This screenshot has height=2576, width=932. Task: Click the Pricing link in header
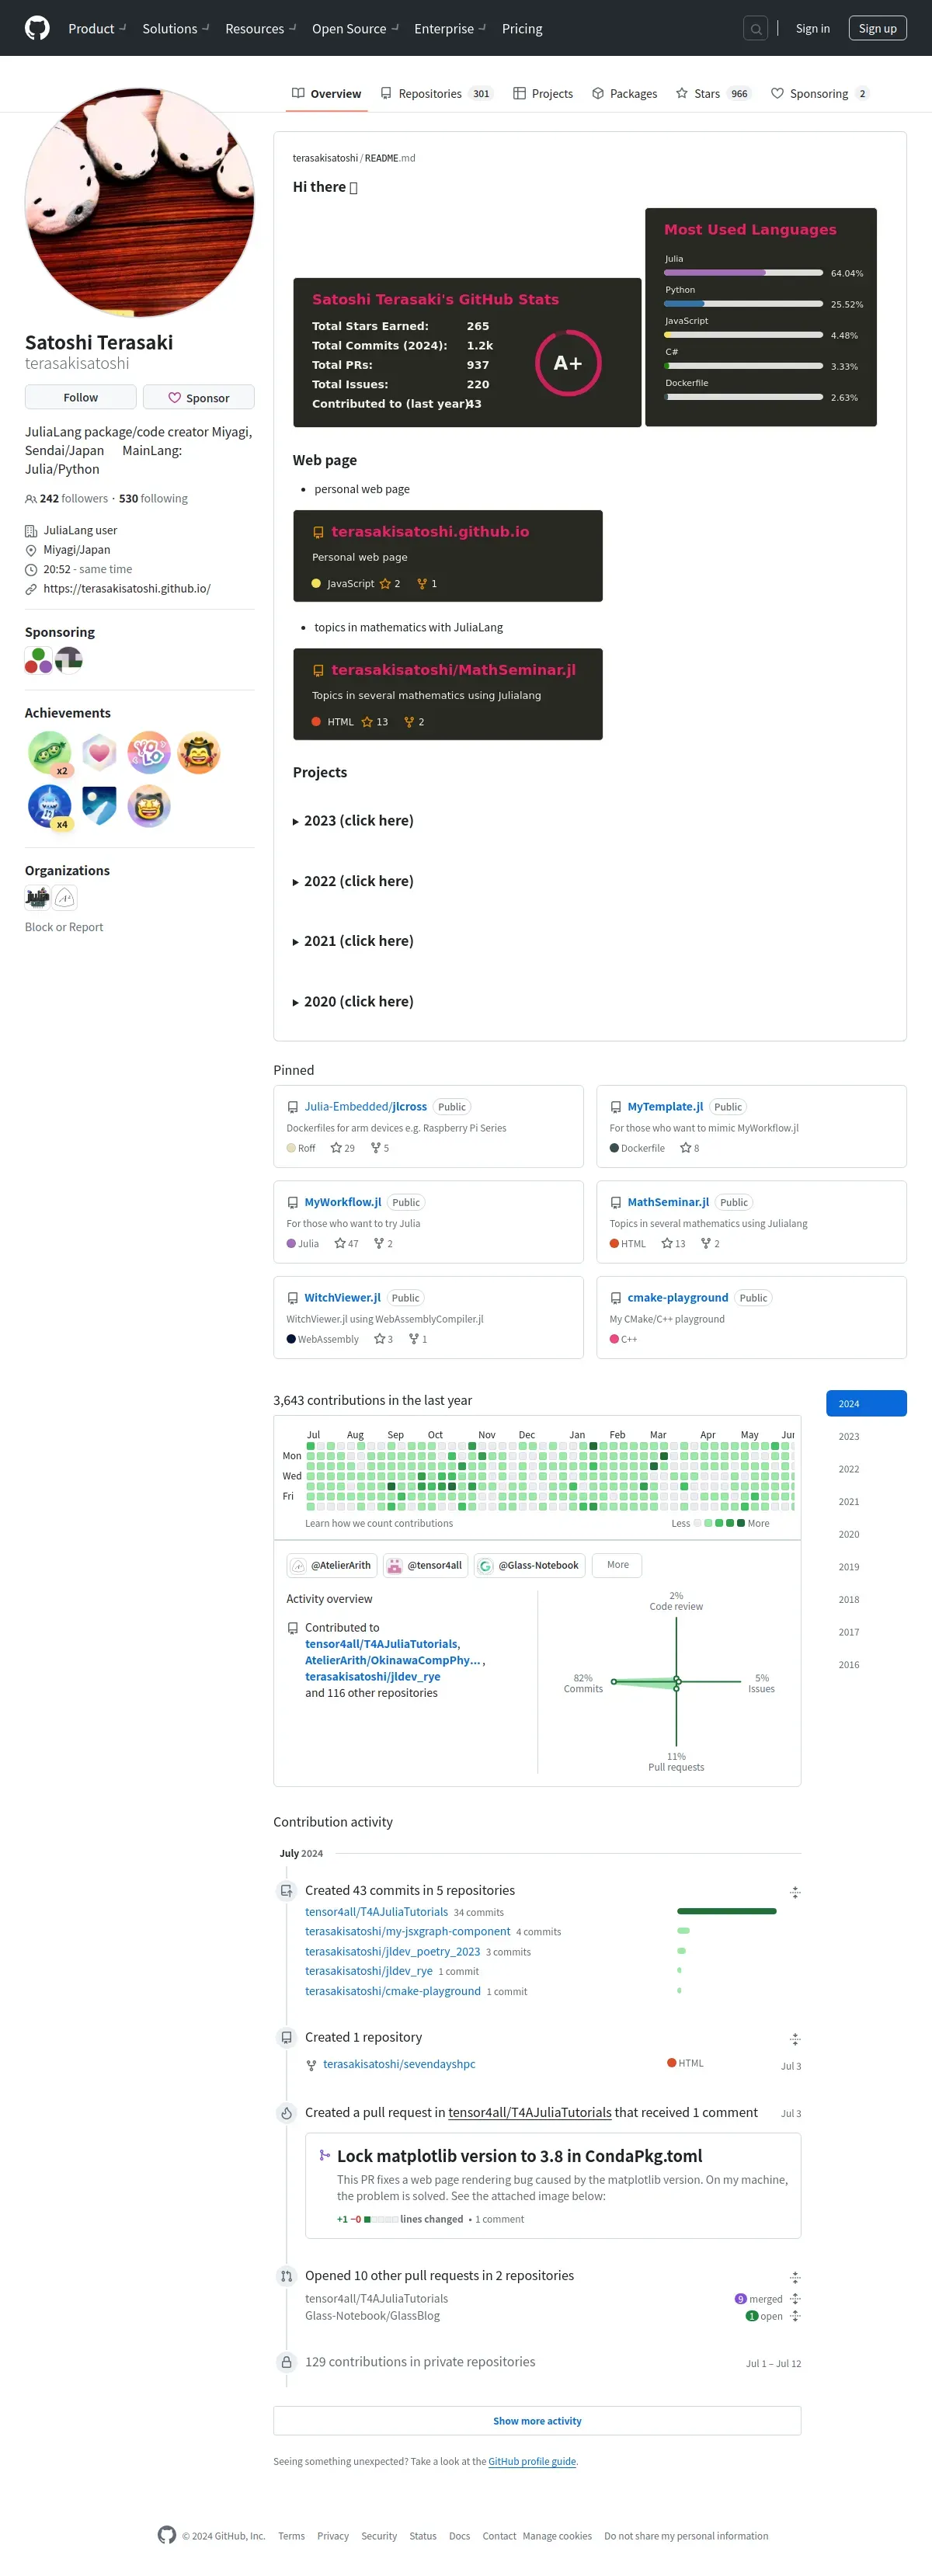pyautogui.click(x=522, y=29)
